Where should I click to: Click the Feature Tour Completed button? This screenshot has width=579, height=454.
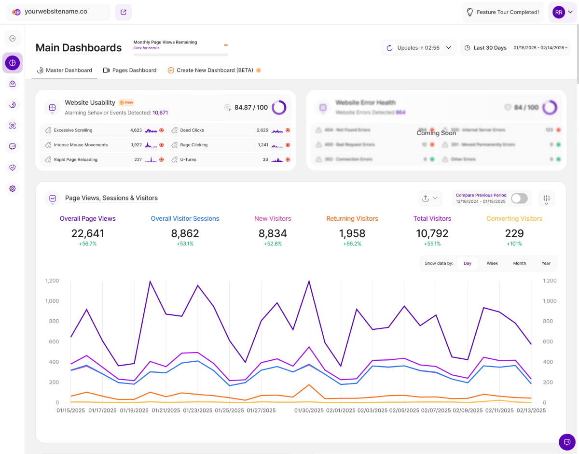click(503, 12)
